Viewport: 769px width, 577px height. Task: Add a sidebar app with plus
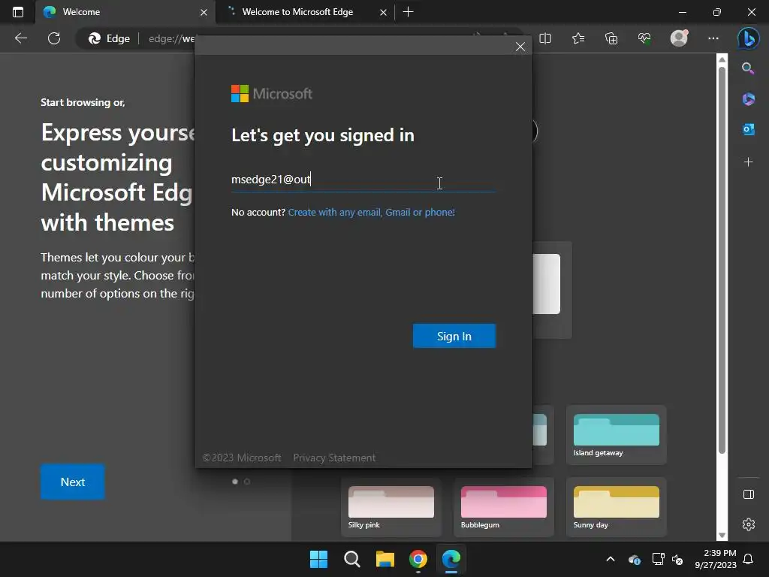749,162
